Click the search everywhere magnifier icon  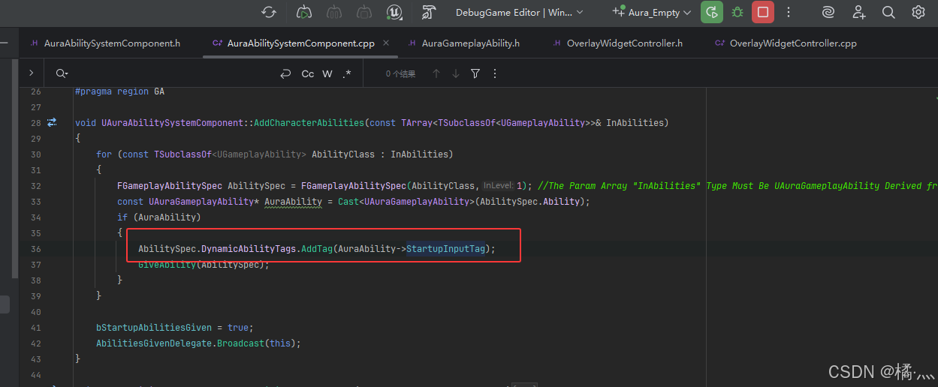coord(888,12)
